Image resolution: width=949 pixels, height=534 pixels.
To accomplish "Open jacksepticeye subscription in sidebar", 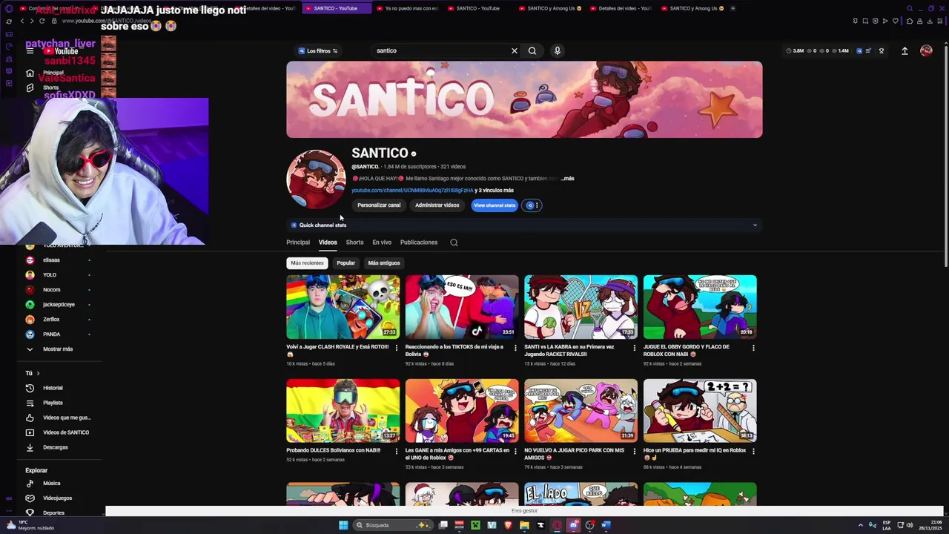I will 59,305.
